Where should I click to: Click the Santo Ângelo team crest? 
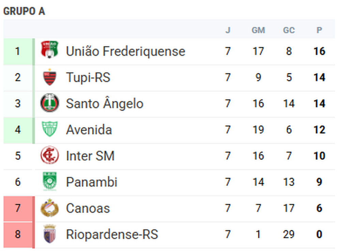pyautogui.click(x=50, y=103)
